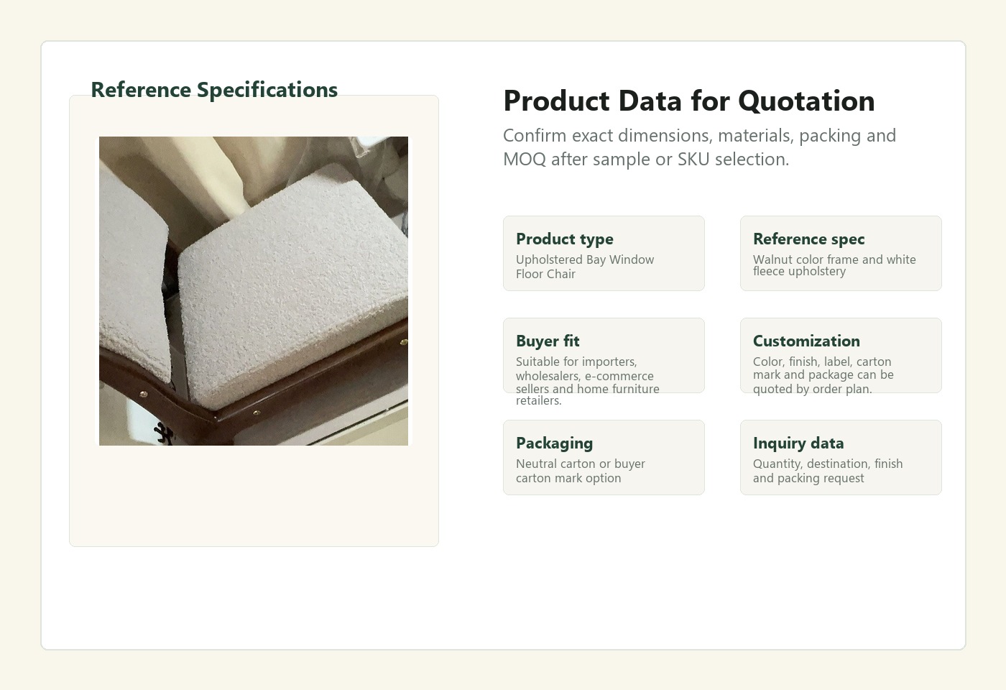Select the Customization card heading
The width and height of the screenshot is (1006, 690).
click(x=806, y=341)
